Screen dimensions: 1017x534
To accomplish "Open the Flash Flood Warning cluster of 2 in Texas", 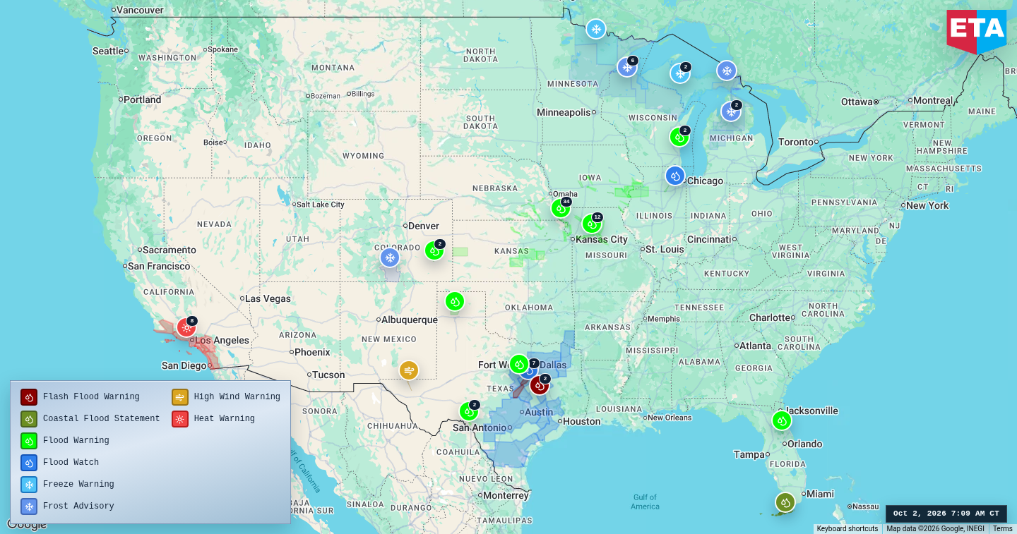I will point(540,385).
